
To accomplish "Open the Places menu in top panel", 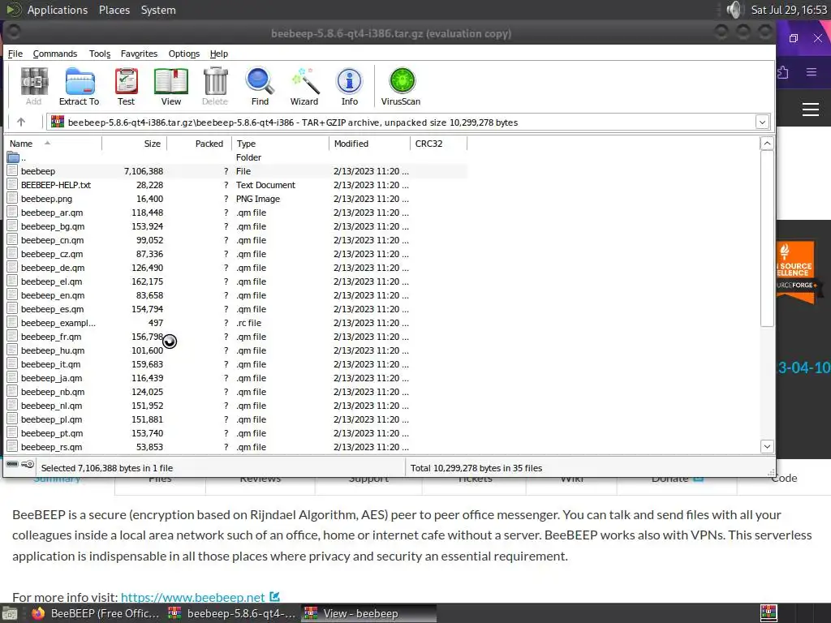I will (x=114, y=10).
